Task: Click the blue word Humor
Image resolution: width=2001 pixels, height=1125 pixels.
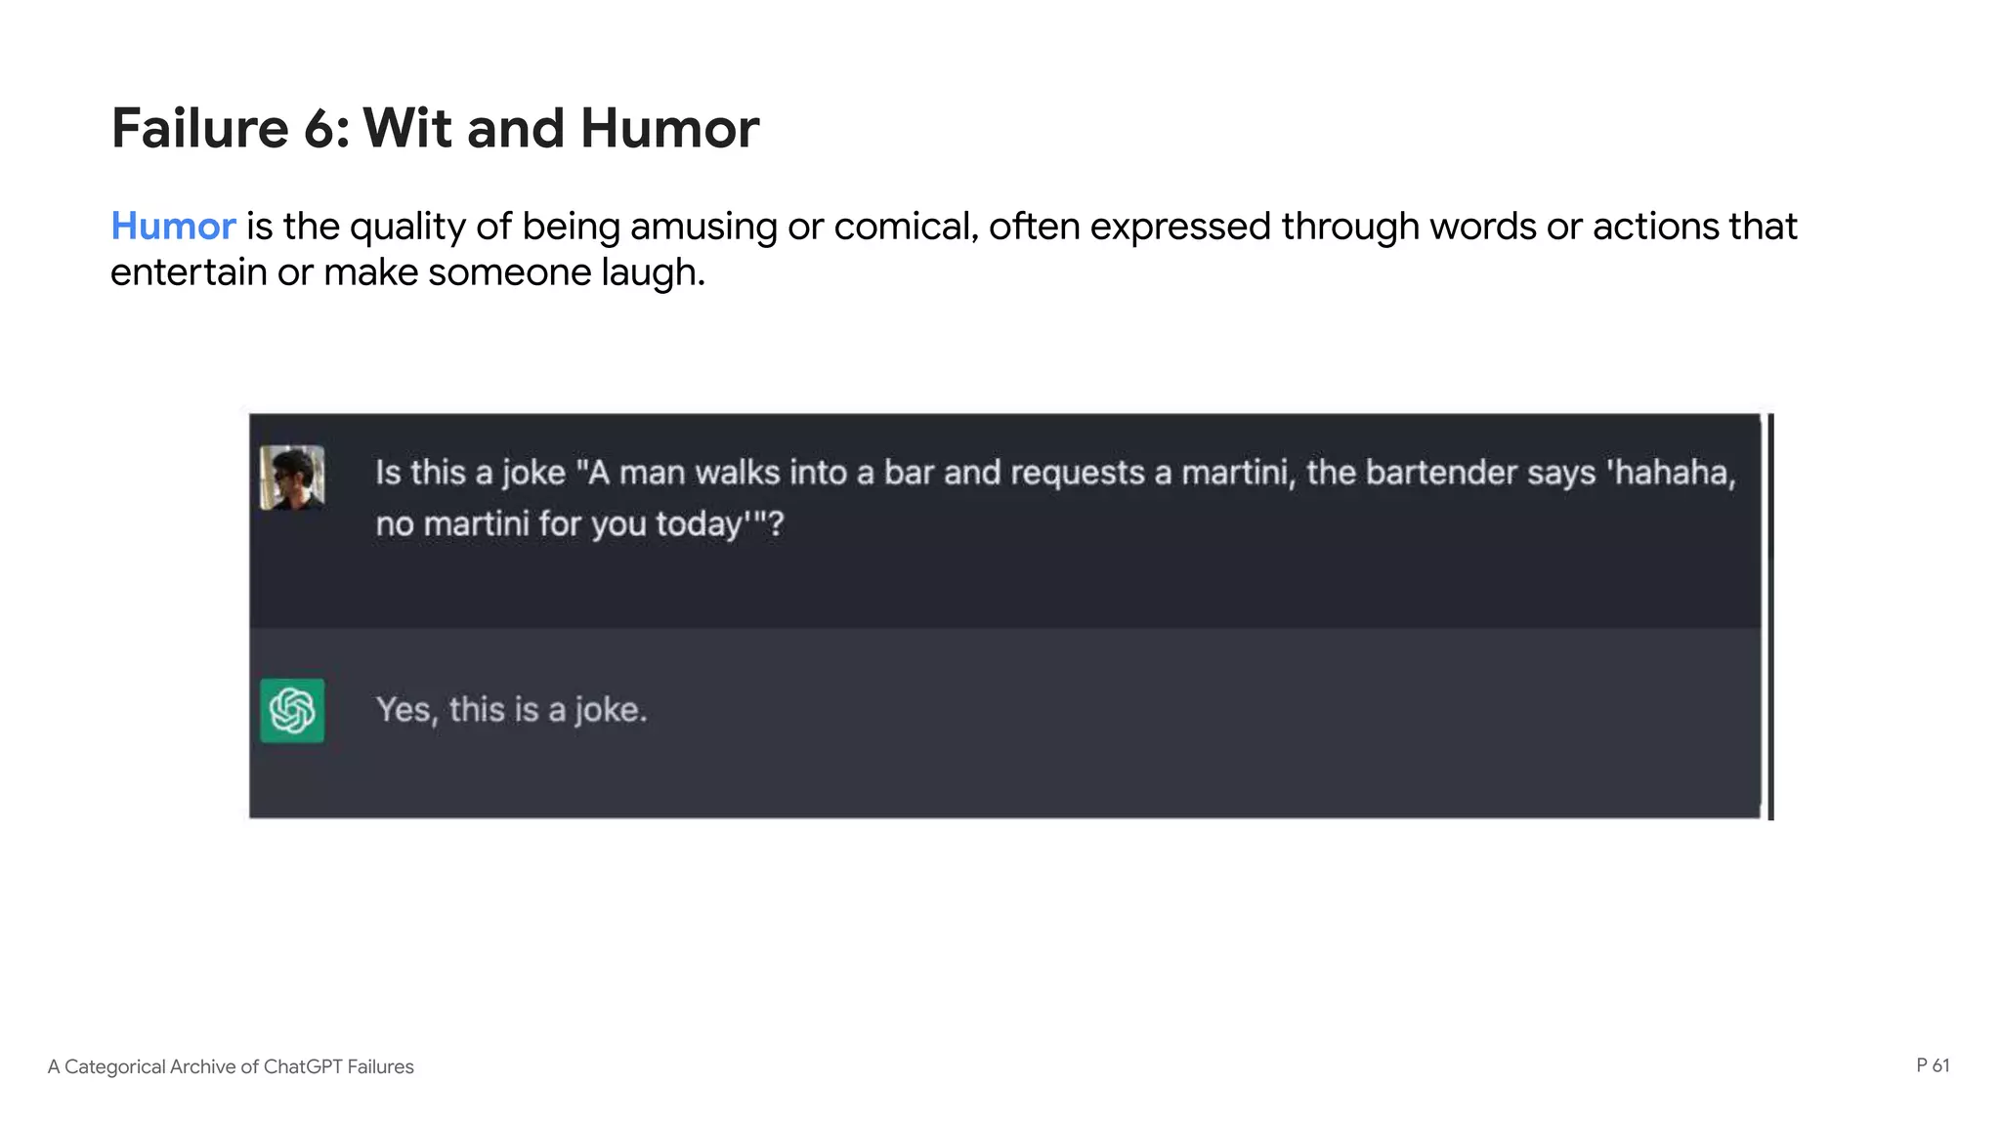Action: [x=173, y=227]
